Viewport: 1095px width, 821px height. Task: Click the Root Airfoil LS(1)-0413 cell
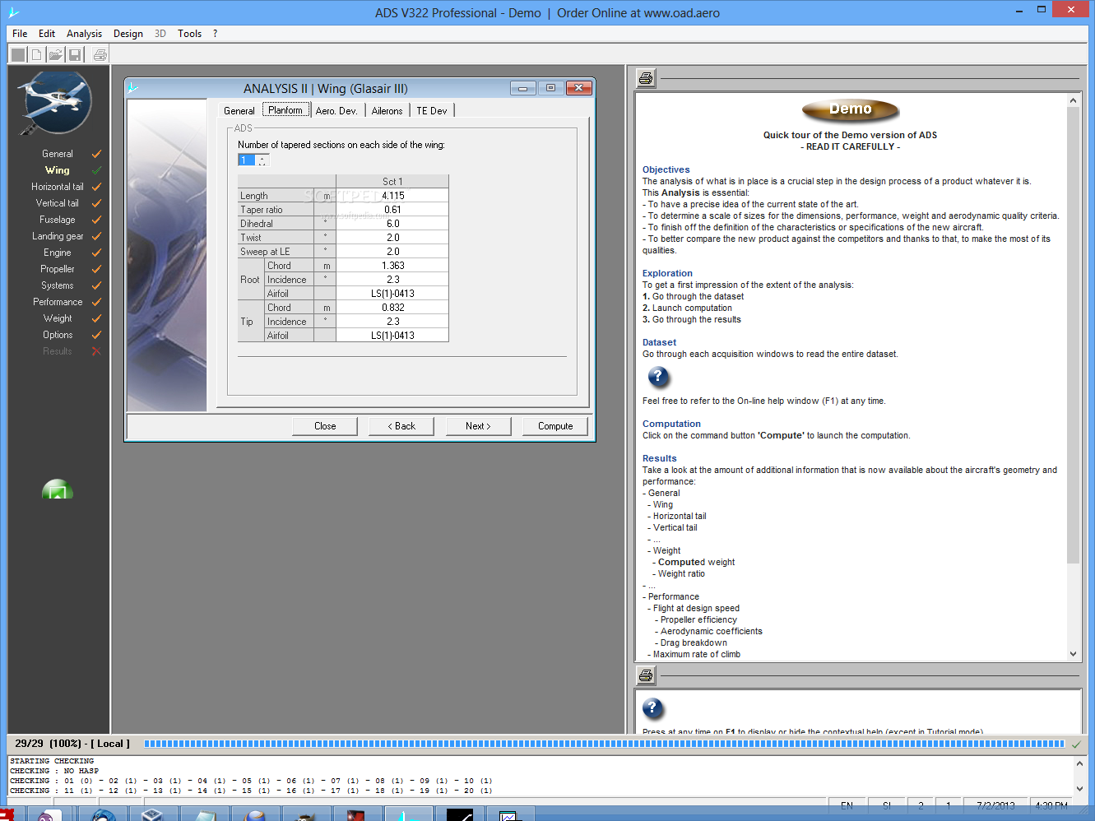[x=392, y=294]
